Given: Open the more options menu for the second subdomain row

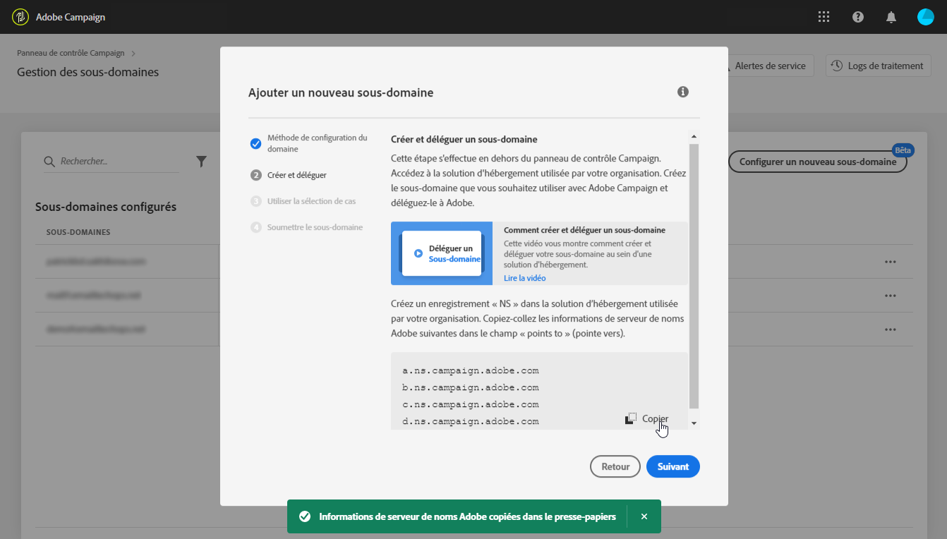Looking at the screenshot, I should [x=891, y=296].
